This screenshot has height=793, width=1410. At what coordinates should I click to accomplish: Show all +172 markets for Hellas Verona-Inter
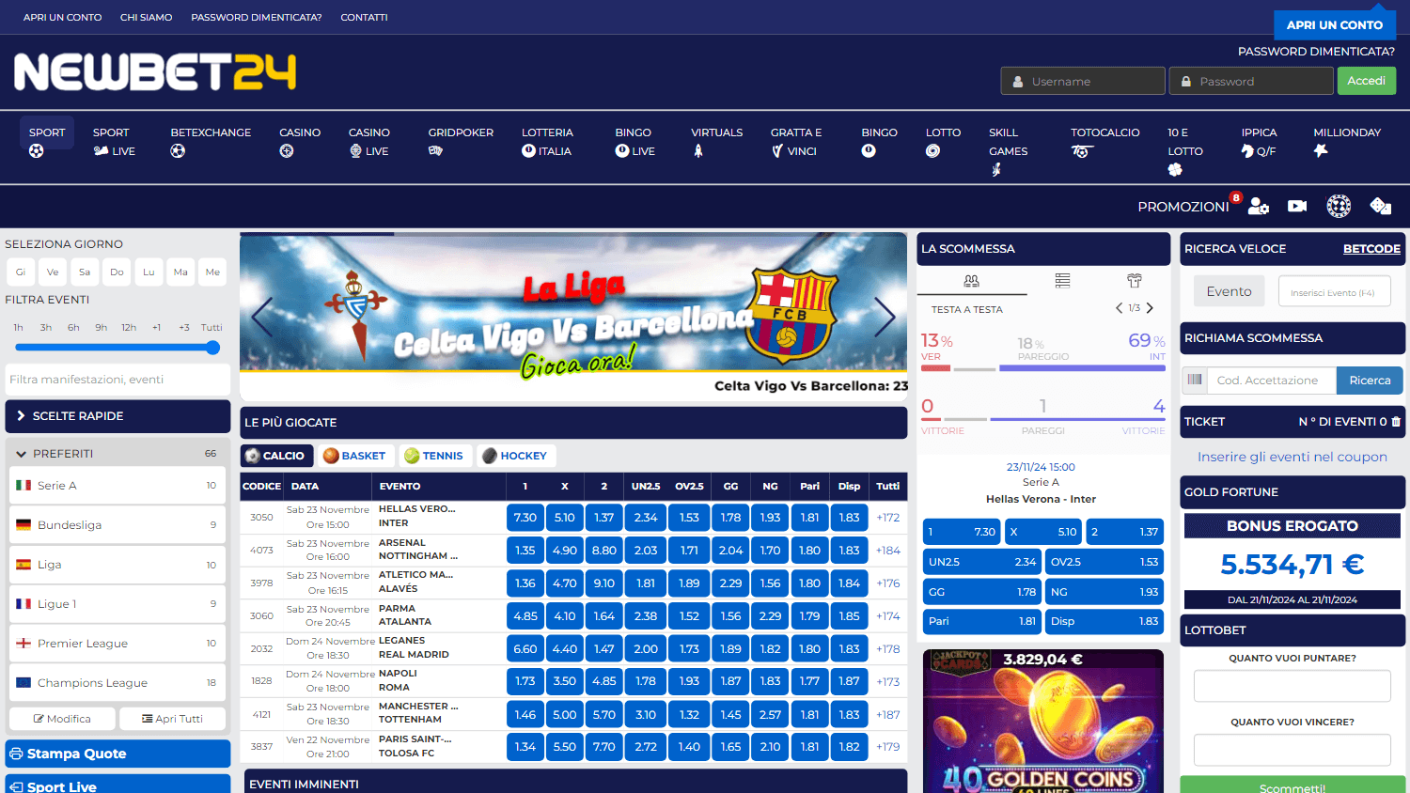pyautogui.click(x=887, y=518)
